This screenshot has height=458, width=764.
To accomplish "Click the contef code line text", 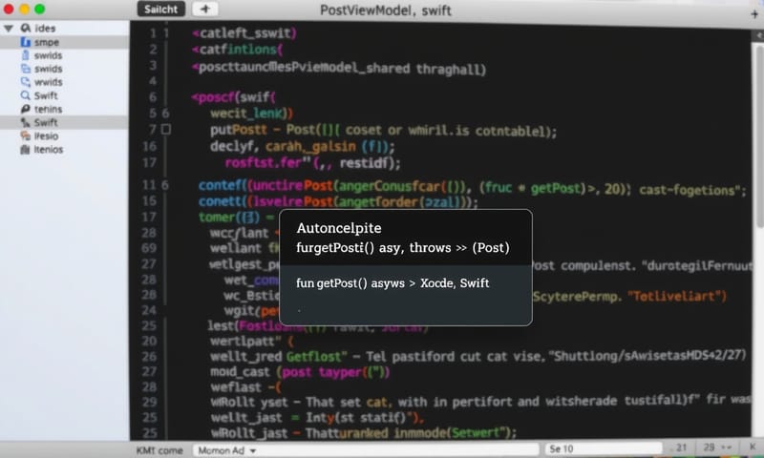I will [472, 187].
